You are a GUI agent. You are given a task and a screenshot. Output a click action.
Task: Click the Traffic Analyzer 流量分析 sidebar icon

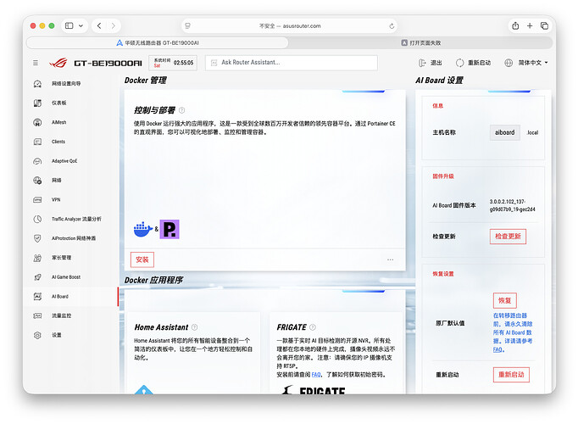[37, 219]
